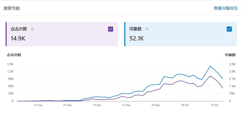The image size is (243, 114).
Task: Select the 点击次数 card title
Action: tap(19, 29)
